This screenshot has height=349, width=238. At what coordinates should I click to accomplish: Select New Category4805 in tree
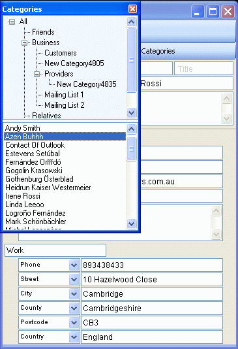point(74,63)
